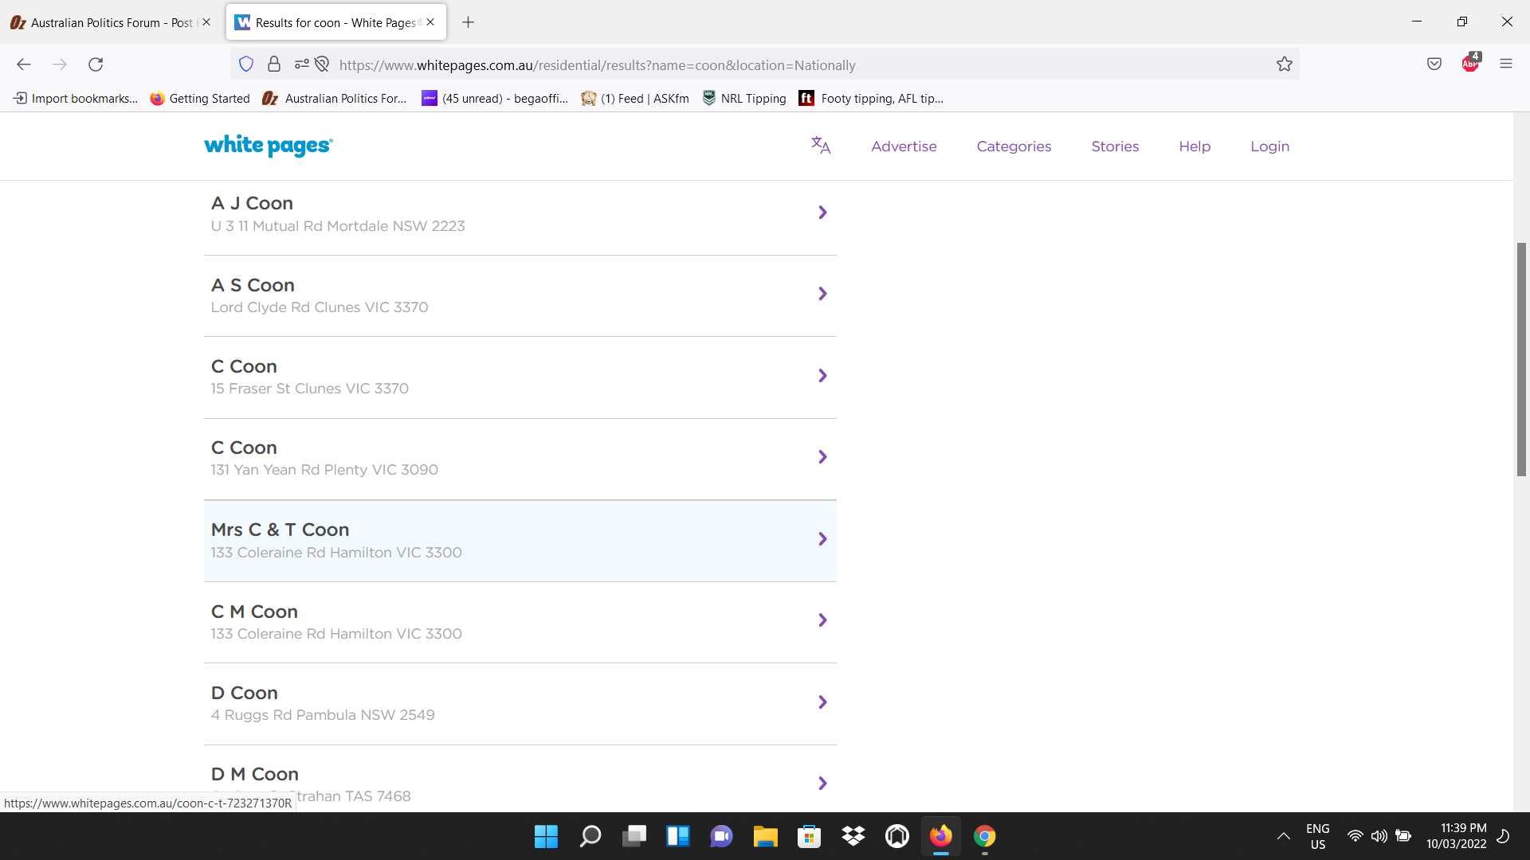This screenshot has width=1530, height=860.
Task: Expand the D Coon Pambula listing chevron
Action: point(822,702)
